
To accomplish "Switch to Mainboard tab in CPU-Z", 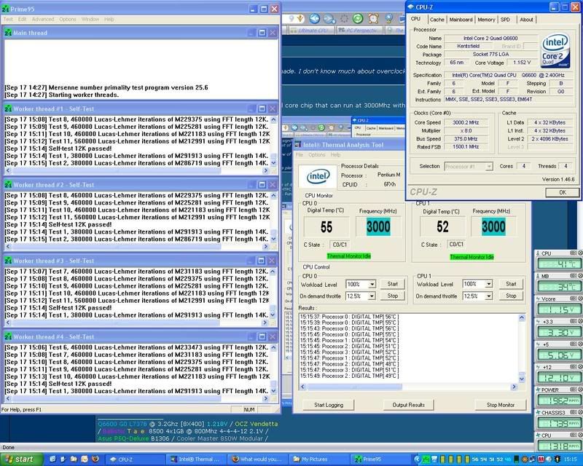I will point(461,20).
